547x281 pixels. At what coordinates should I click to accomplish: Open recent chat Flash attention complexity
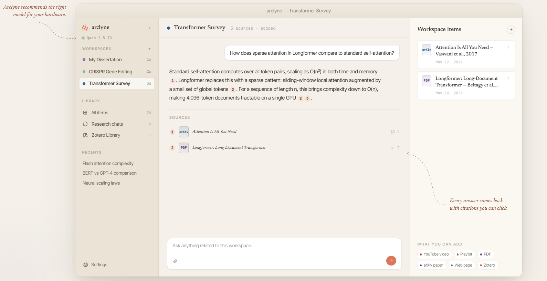(108, 163)
